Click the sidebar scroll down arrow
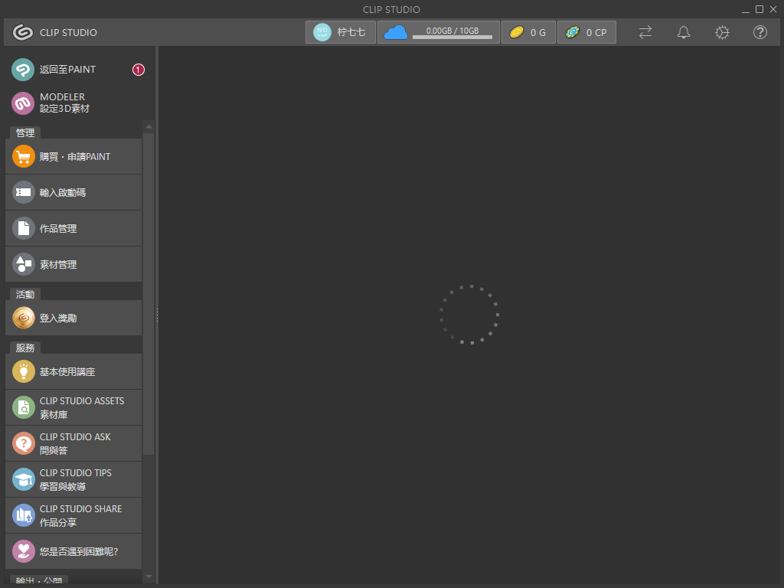Image resolution: width=784 pixels, height=588 pixels. 149,577
